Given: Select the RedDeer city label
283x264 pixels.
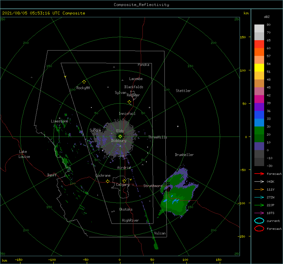Looking at the screenshot, I should (133, 95).
